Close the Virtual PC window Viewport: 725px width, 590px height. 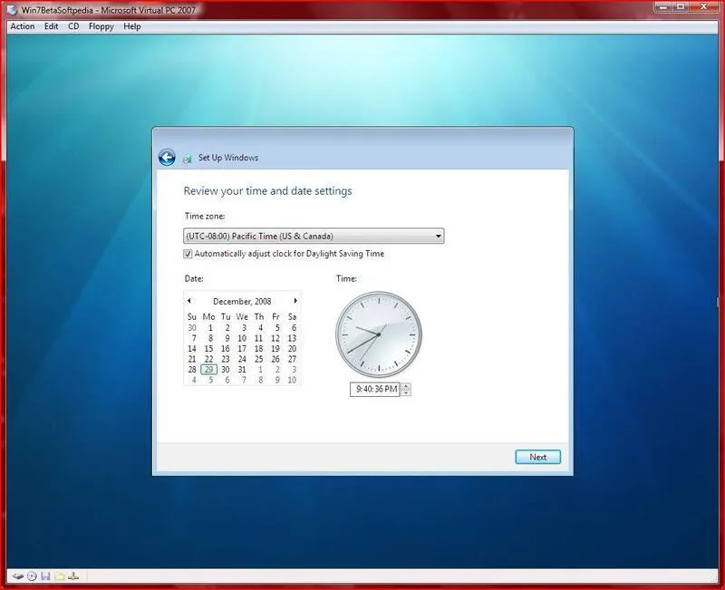[704, 7]
